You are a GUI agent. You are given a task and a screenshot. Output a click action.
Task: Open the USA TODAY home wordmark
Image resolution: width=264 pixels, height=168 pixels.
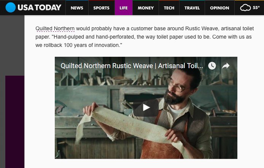tap(39, 8)
